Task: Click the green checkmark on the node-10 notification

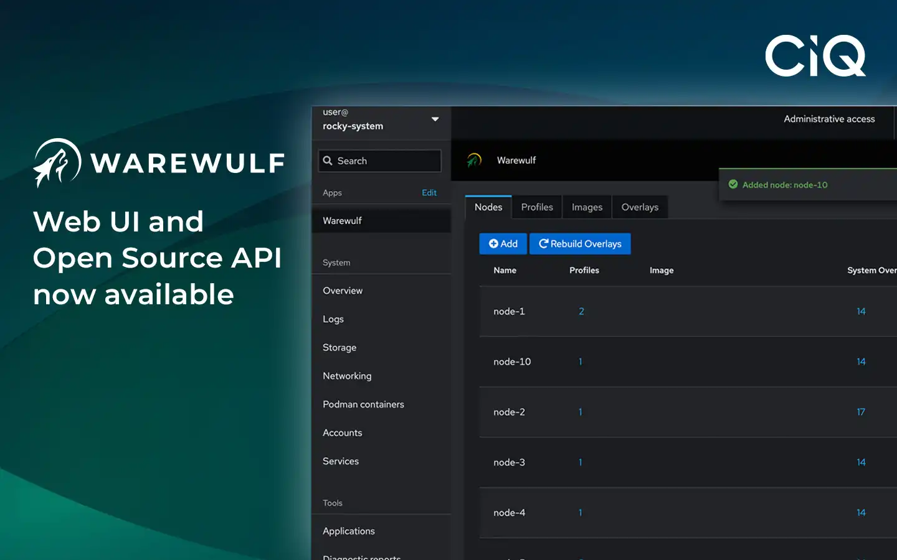Action: point(733,184)
